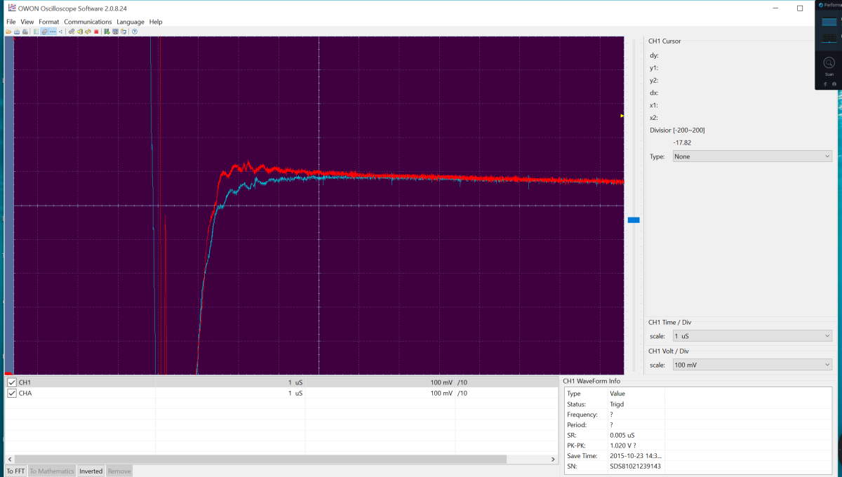Click the CH1 row's /10 probe value
The width and height of the screenshot is (842, 477).
(462, 382)
